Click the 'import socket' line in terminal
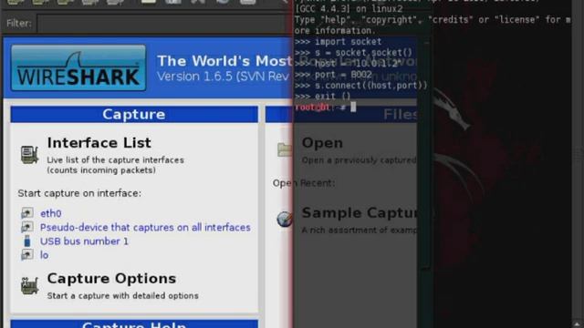Image resolution: width=584 pixels, height=328 pixels. pyautogui.click(x=338, y=42)
